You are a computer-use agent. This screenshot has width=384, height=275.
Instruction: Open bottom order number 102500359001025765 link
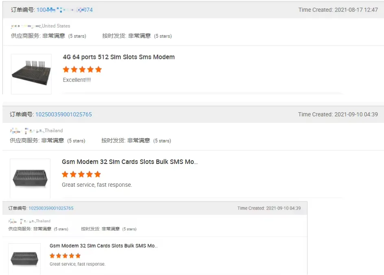point(51,208)
